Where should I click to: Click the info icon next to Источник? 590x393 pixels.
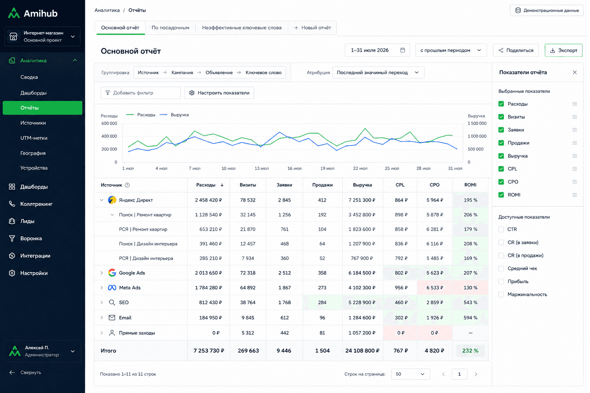(127, 185)
